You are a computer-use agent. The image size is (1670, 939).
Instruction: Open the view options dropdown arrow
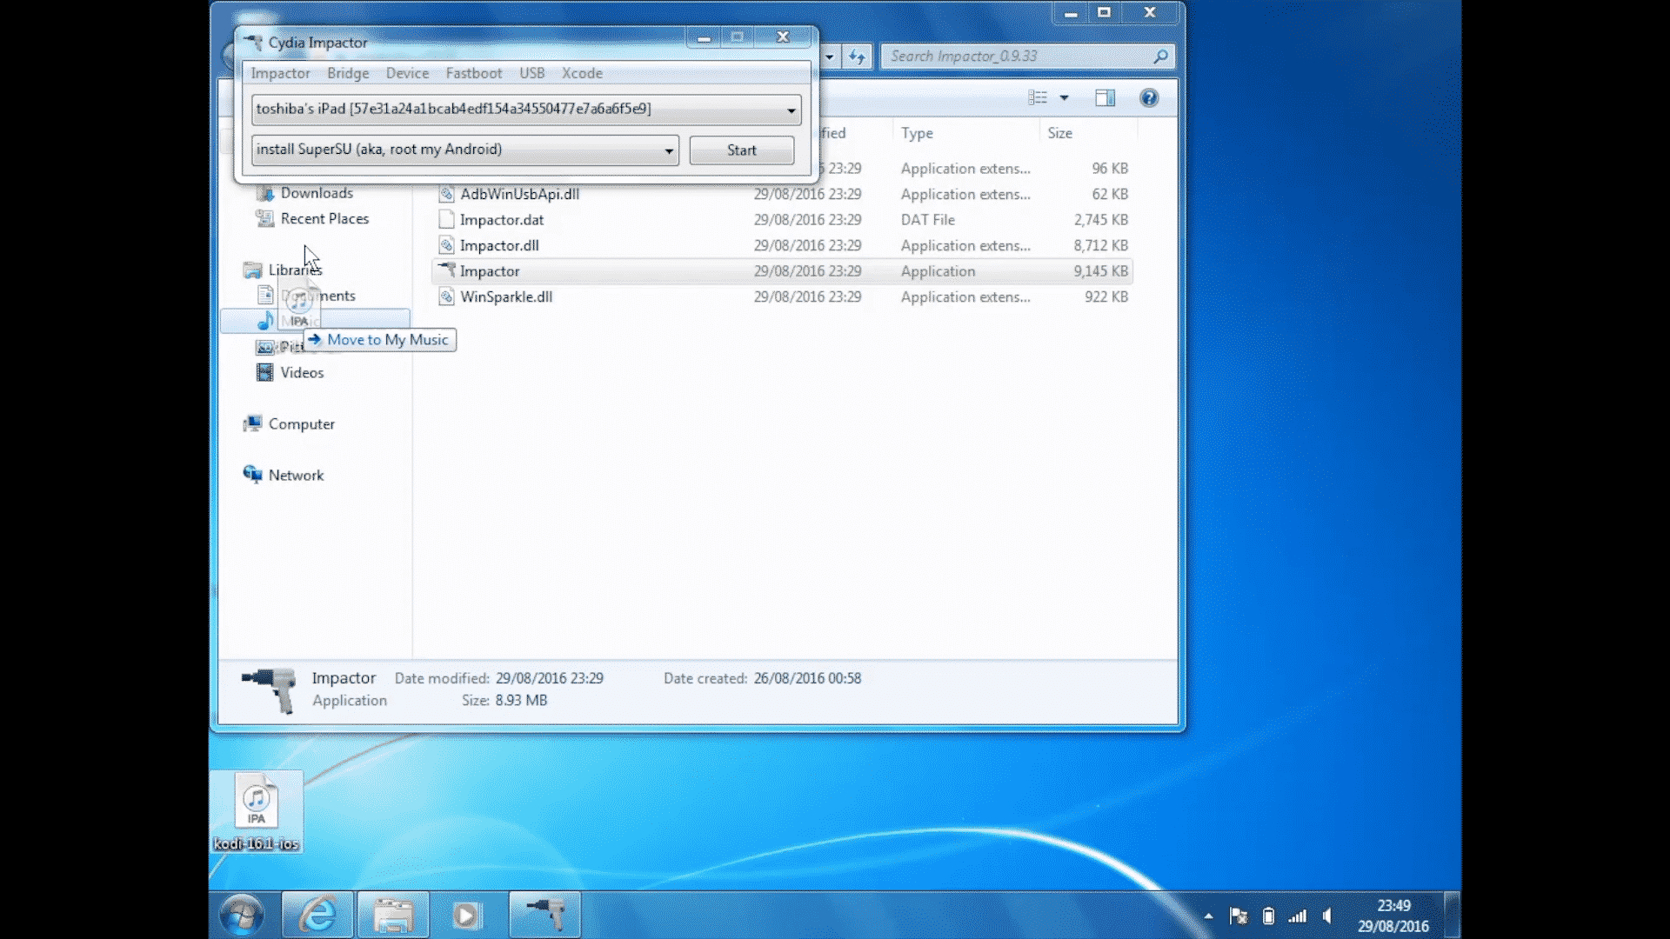pyautogui.click(x=1064, y=97)
